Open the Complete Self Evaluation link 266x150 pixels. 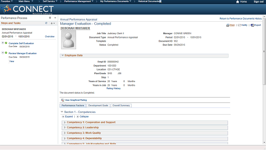tap(21, 43)
